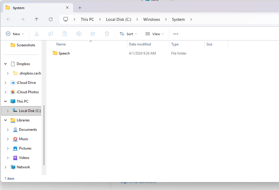Click the Cut scissors icon

[x=36, y=34]
